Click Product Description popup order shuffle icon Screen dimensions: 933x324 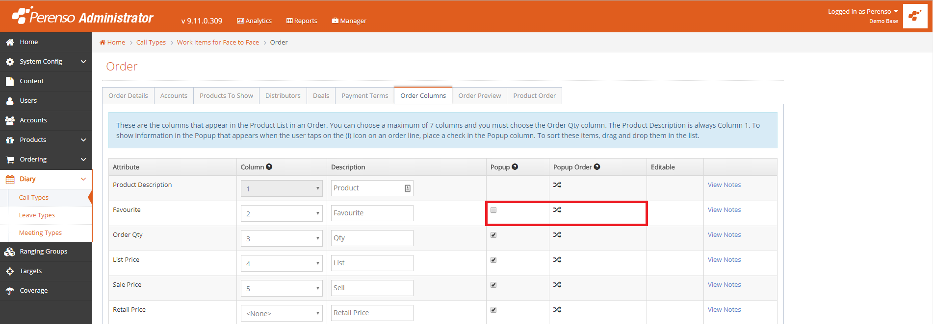coord(557,185)
